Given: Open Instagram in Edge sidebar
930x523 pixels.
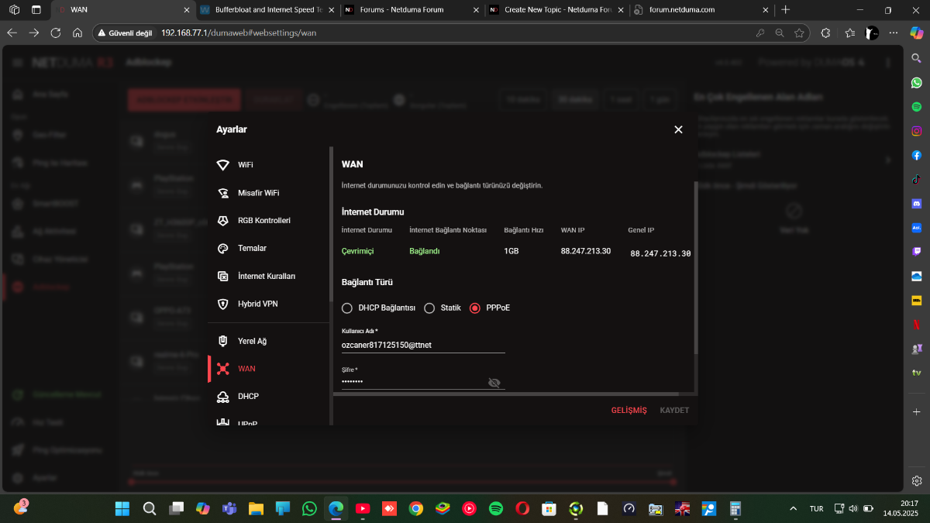Looking at the screenshot, I should coord(917,131).
